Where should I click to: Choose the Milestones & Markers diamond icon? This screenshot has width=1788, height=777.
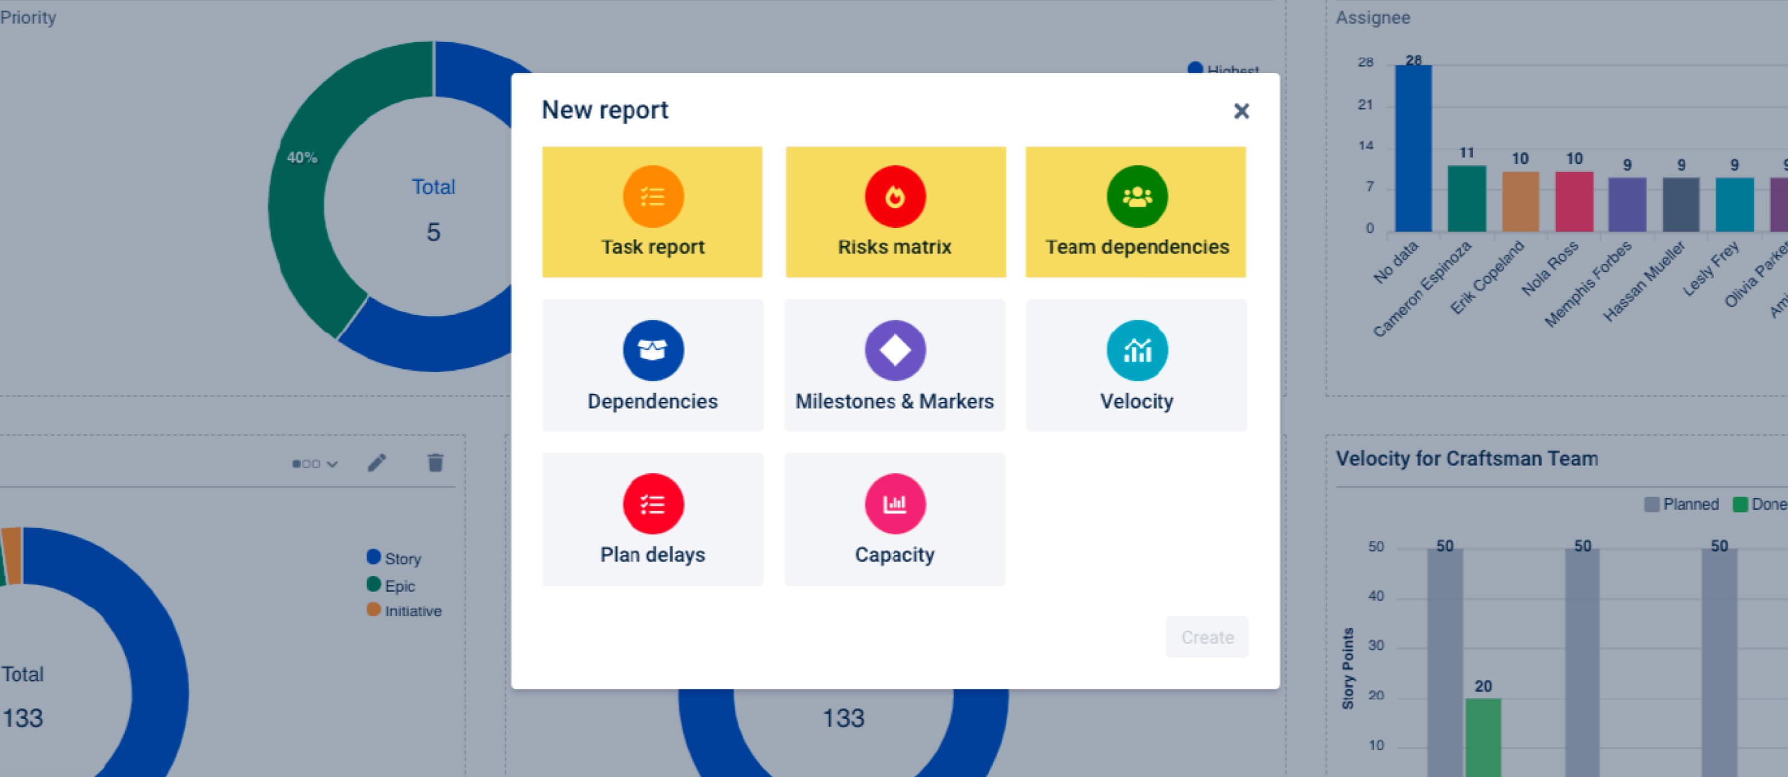pos(895,350)
